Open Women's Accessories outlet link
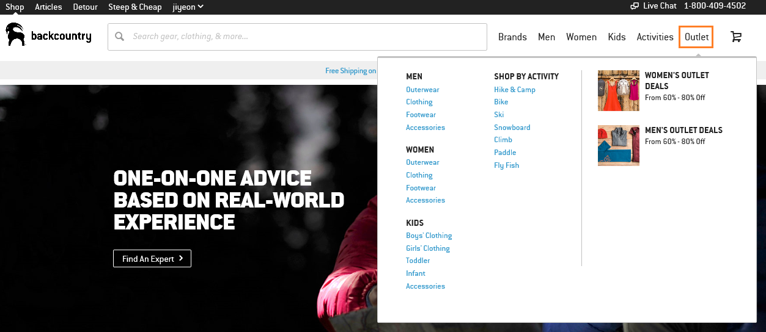Image resolution: width=766 pixels, height=332 pixels. coord(425,200)
